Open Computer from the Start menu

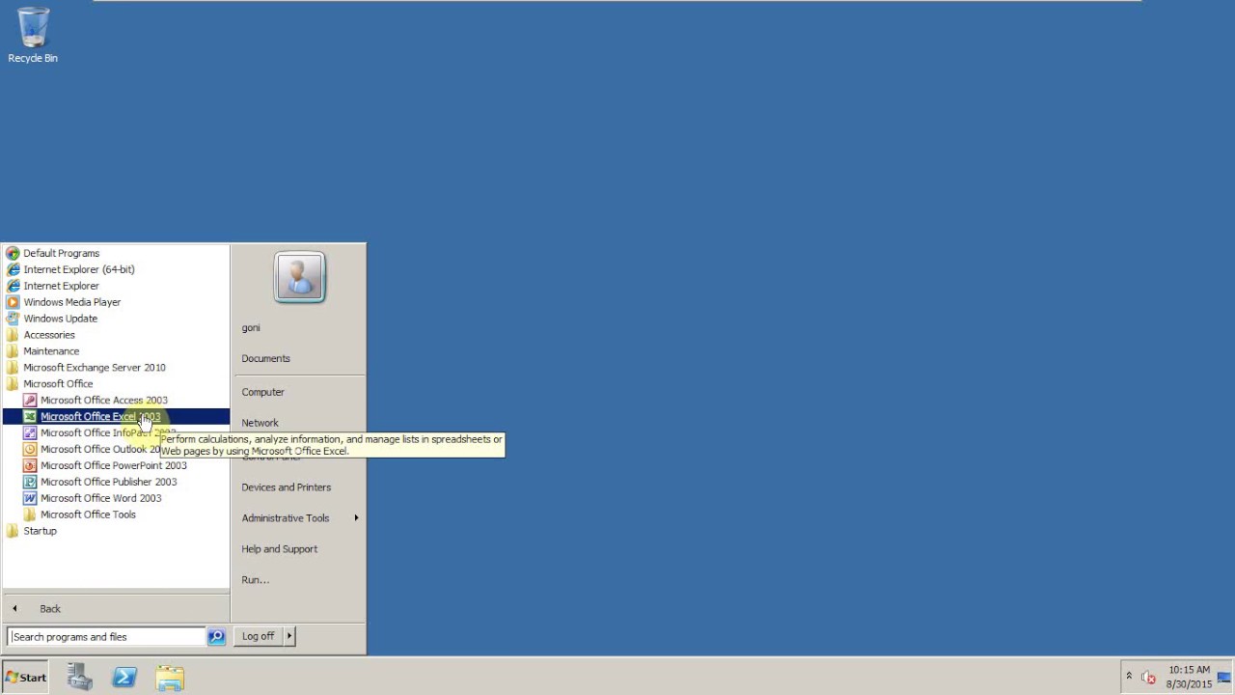(x=262, y=393)
